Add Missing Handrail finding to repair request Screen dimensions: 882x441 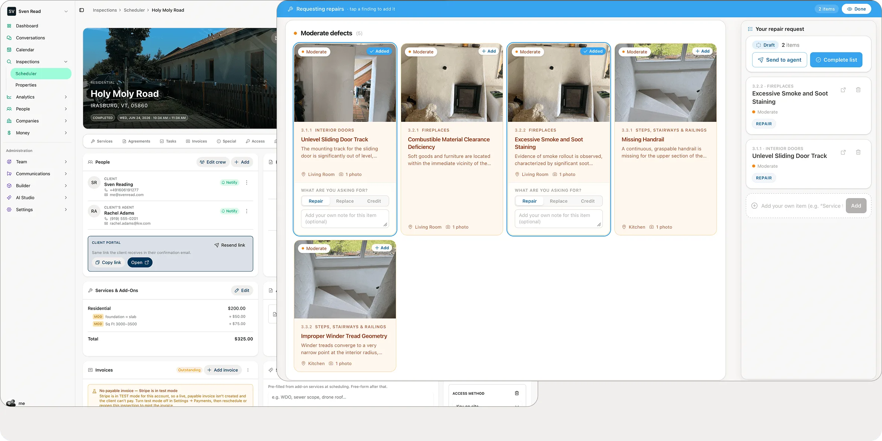pyautogui.click(x=703, y=51)
